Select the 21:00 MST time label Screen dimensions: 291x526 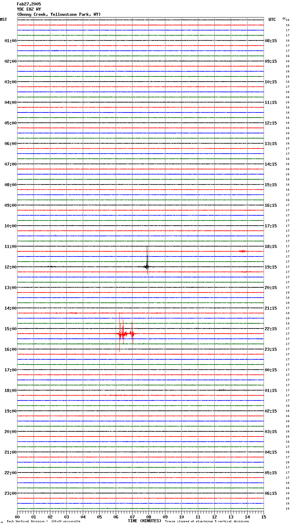point(11,452)
